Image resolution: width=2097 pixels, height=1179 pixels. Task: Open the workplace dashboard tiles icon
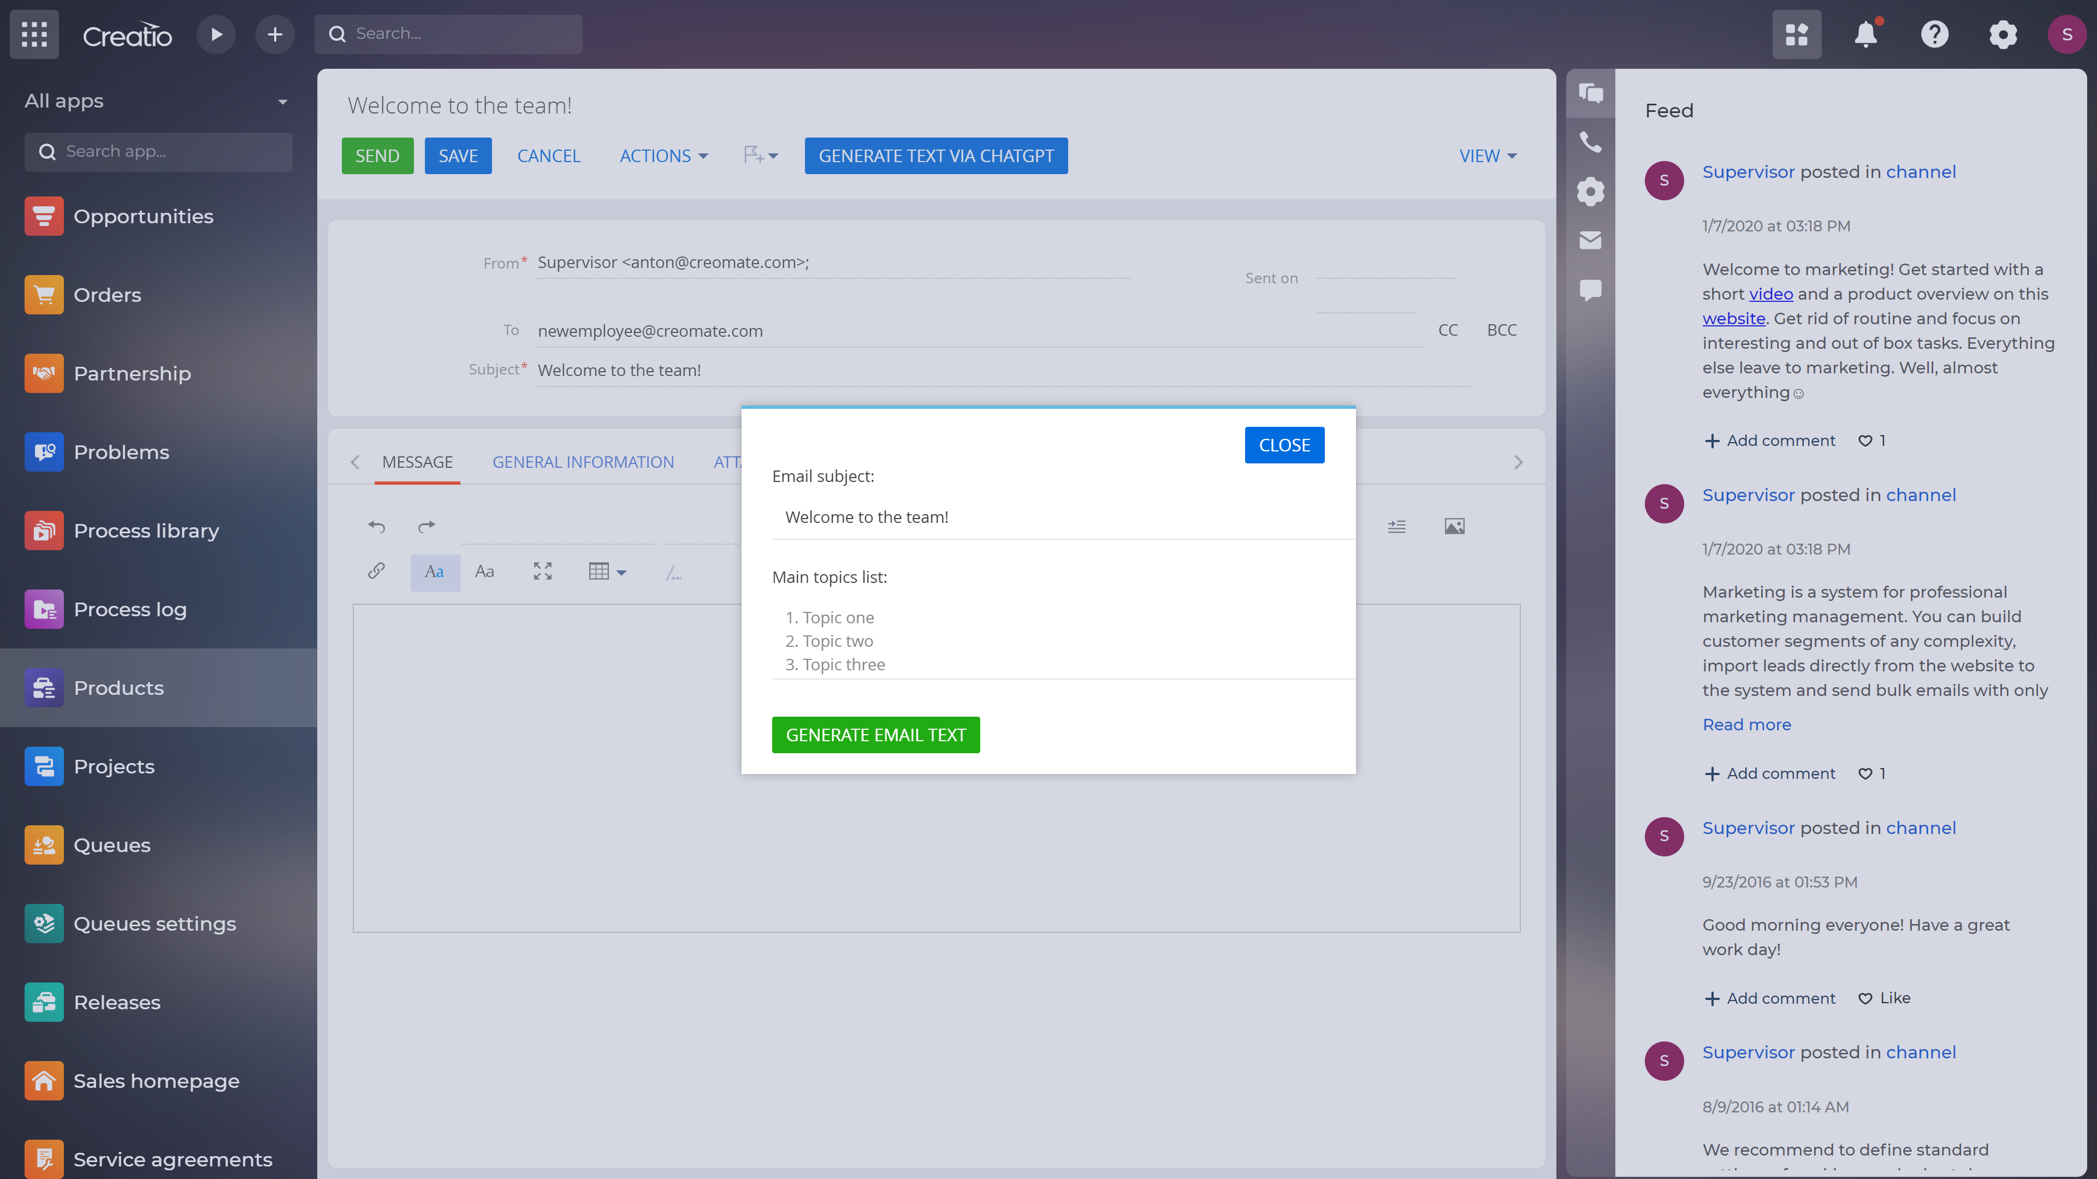[1797, 34]
